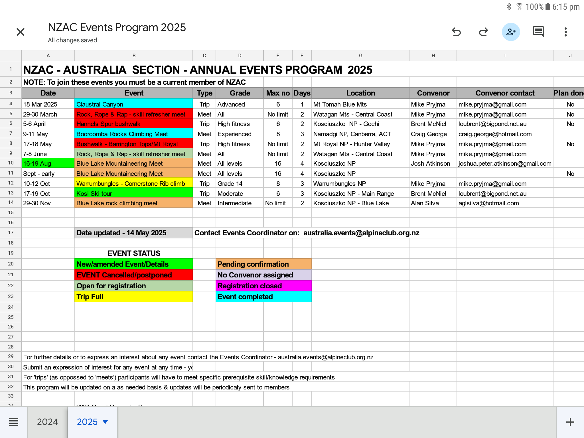584x438 pixels.
Task: Open the share / add people button
Action: 511,32
